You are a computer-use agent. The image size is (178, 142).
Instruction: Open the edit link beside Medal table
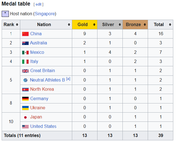tap(38, 4)
